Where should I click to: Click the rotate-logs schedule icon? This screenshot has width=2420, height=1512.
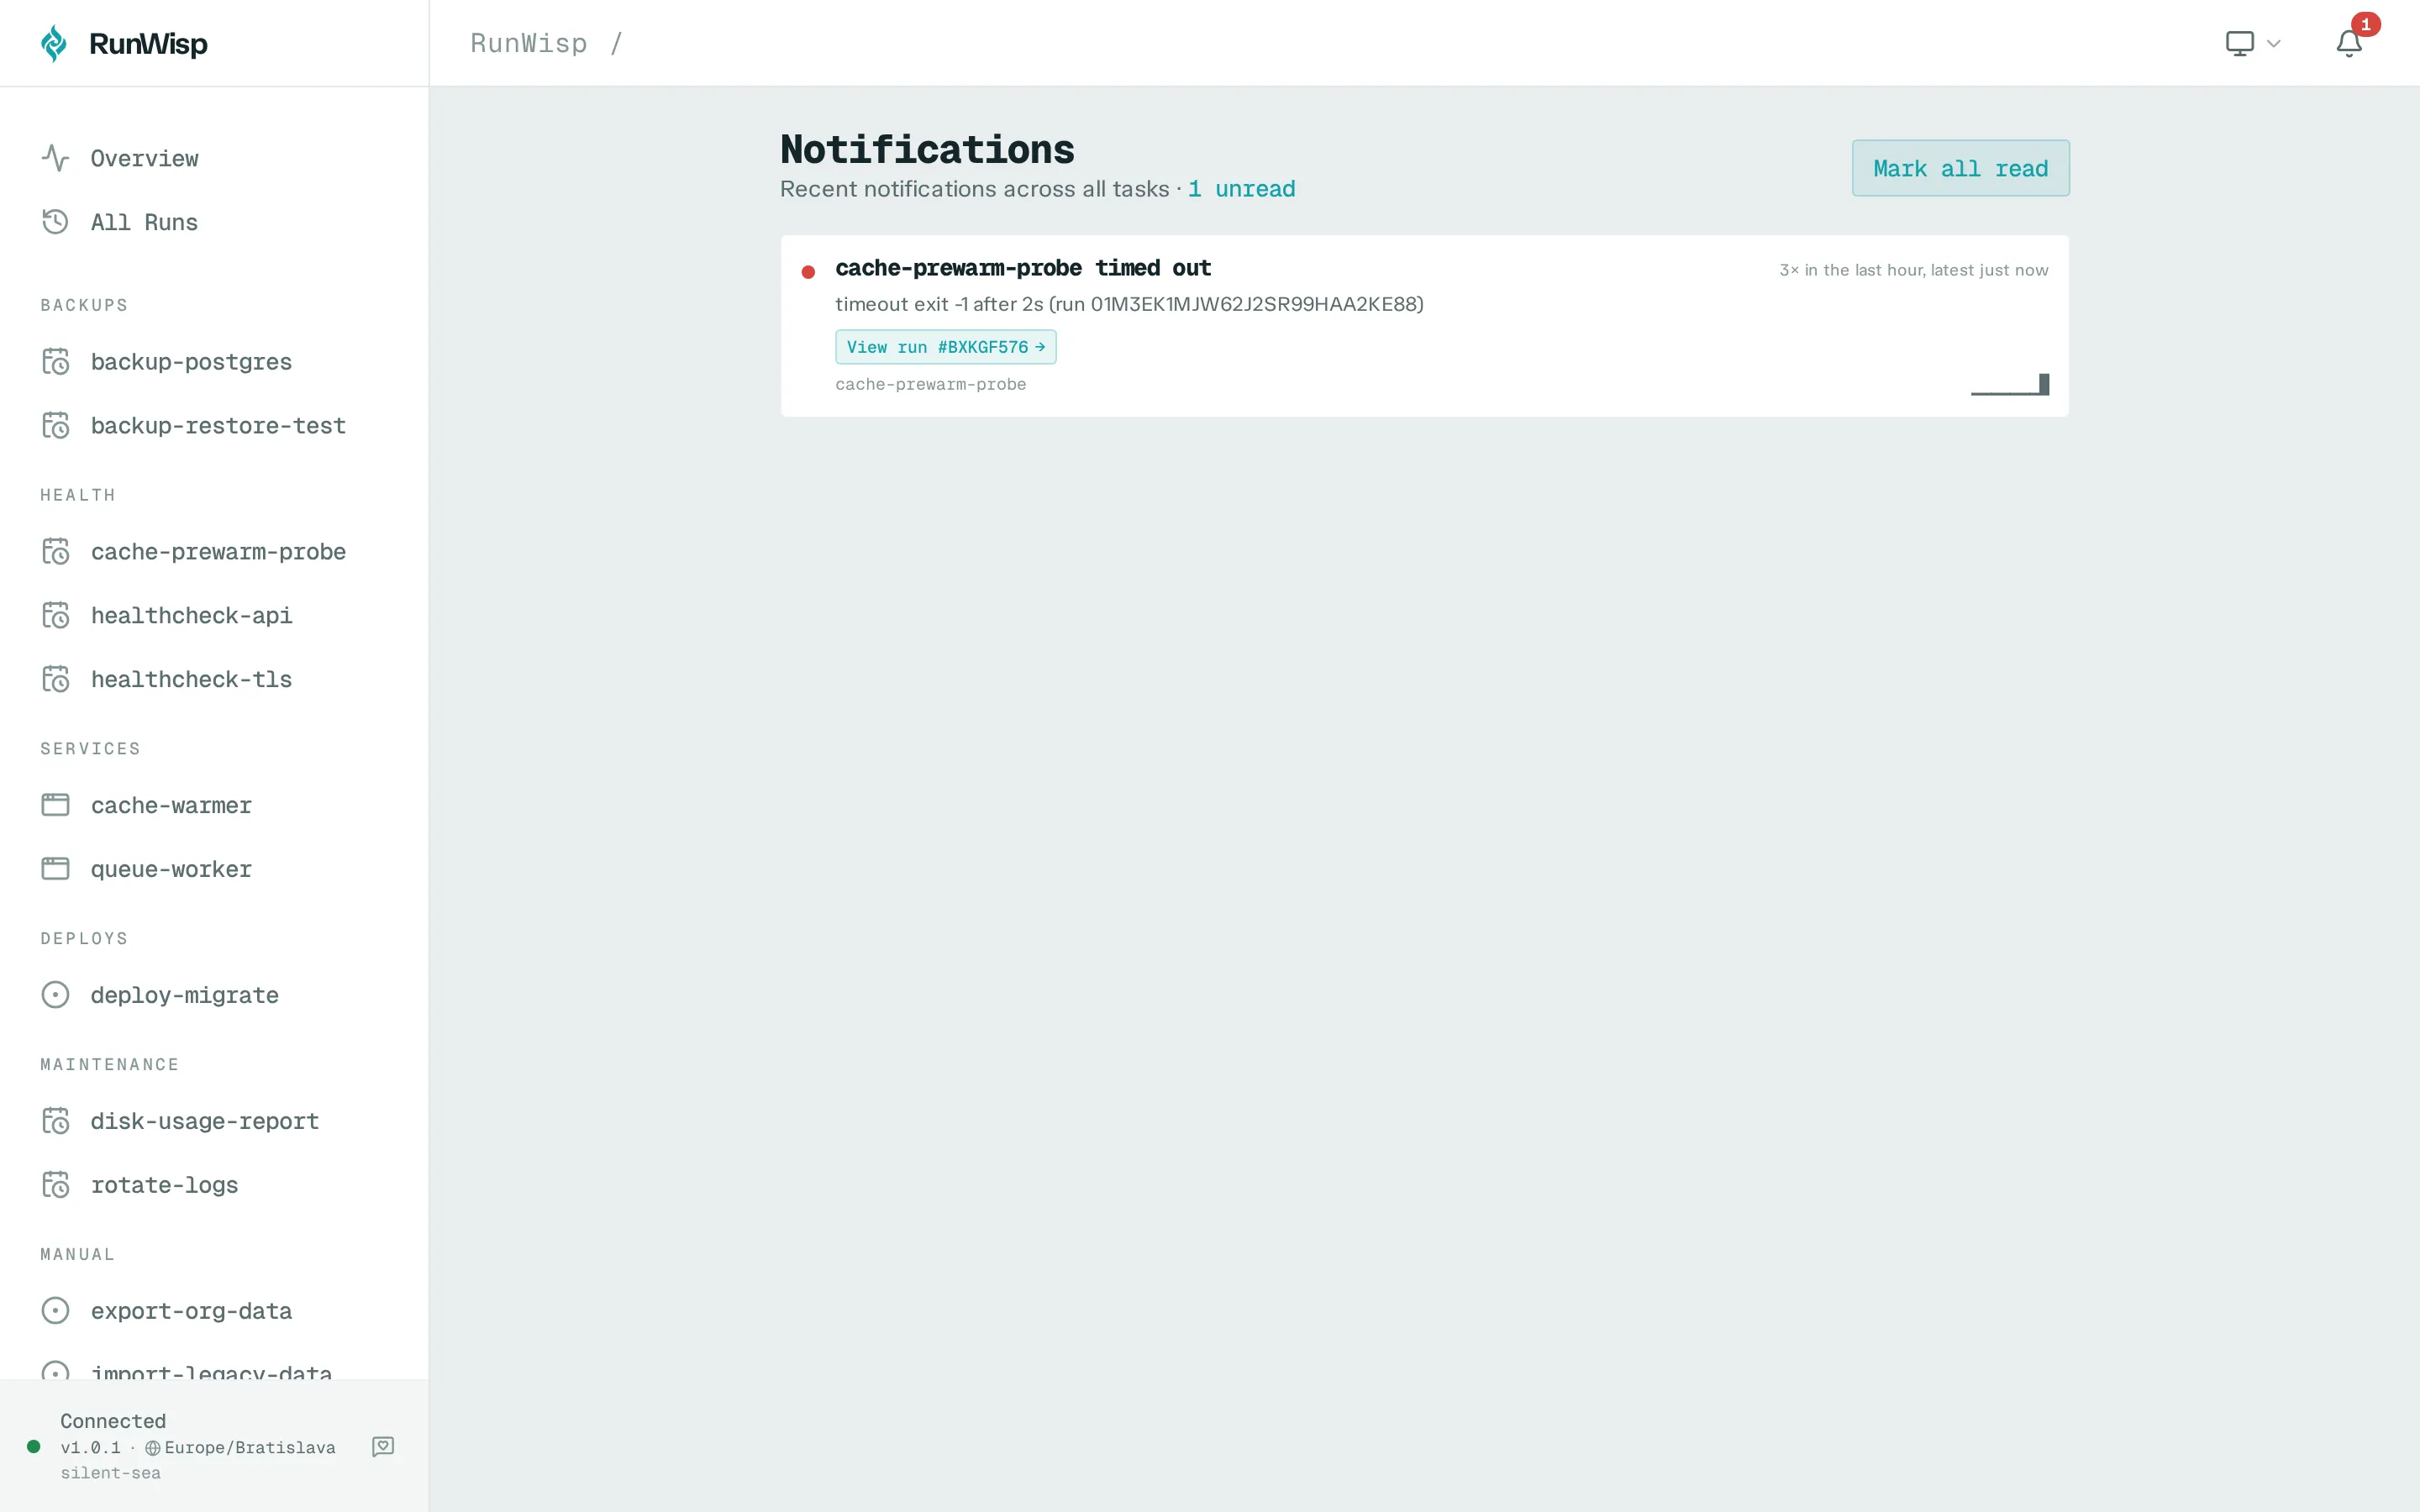(x=55, y=1185)
